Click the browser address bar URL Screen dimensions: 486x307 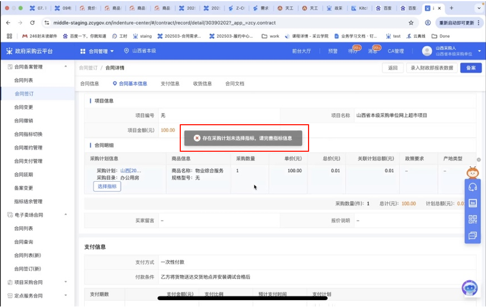[164, 23]
